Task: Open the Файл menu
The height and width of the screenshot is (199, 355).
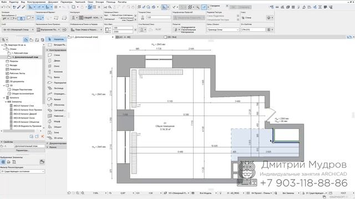Action: [x=4, y=2]
